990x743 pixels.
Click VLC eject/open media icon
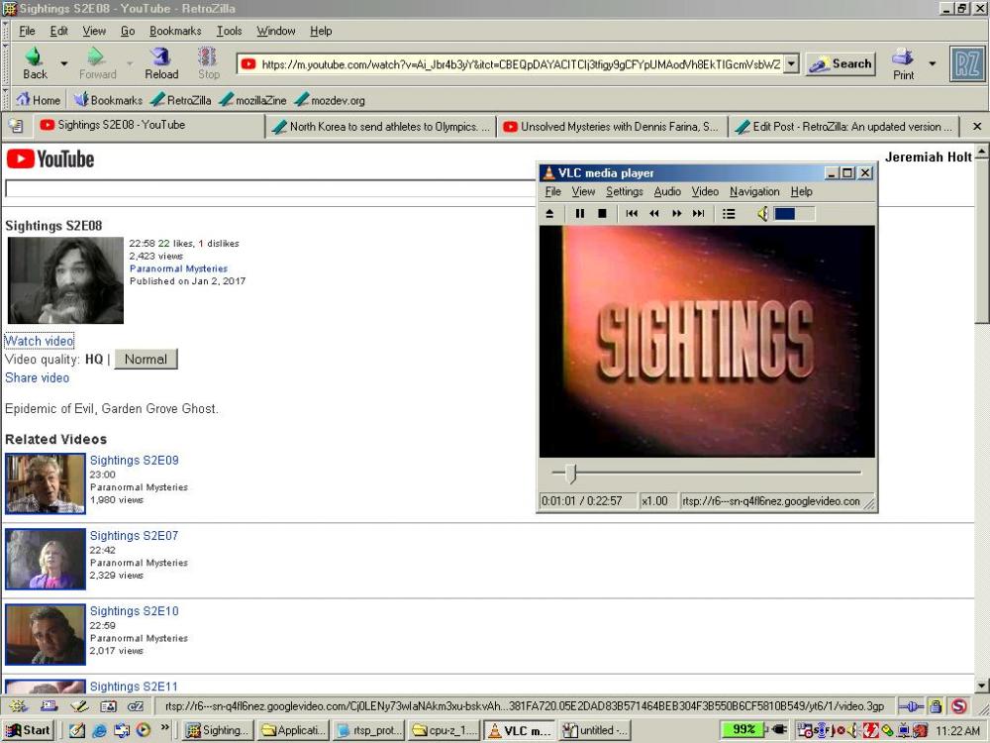pos(549,214)
